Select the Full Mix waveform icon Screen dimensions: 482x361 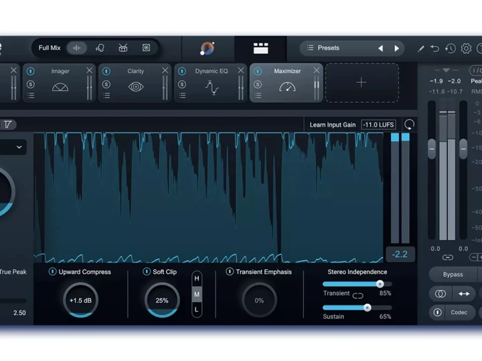click(x=76, y=48)
